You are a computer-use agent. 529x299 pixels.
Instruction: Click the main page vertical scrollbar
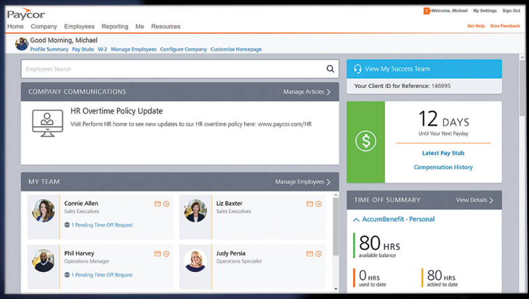click(x=522, y=89)
